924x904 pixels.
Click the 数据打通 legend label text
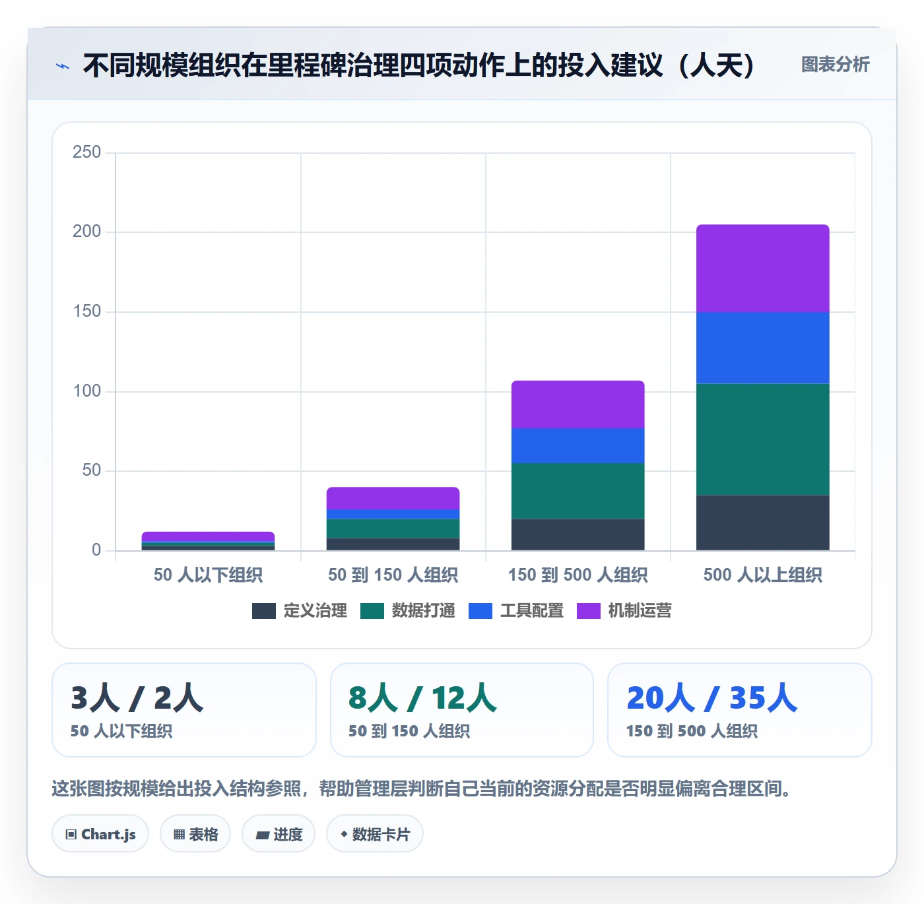[x=424, y=611]
